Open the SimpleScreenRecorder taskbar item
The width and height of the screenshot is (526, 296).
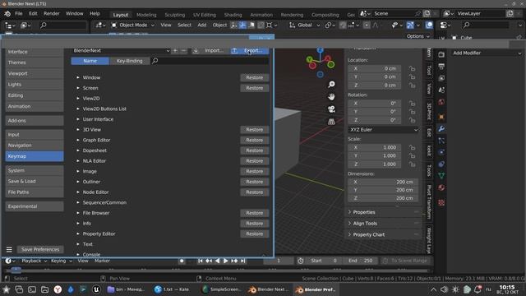221,289
